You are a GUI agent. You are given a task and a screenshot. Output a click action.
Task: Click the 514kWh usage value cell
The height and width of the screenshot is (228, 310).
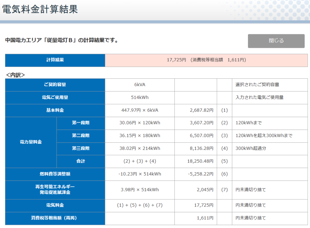[140, 98]
